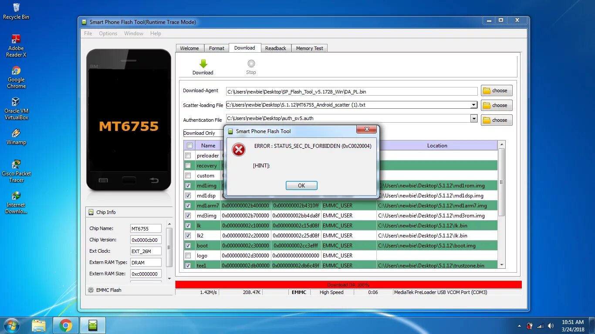Open the Help menu
Screen dimensions: 595x334
click(156, 33)
